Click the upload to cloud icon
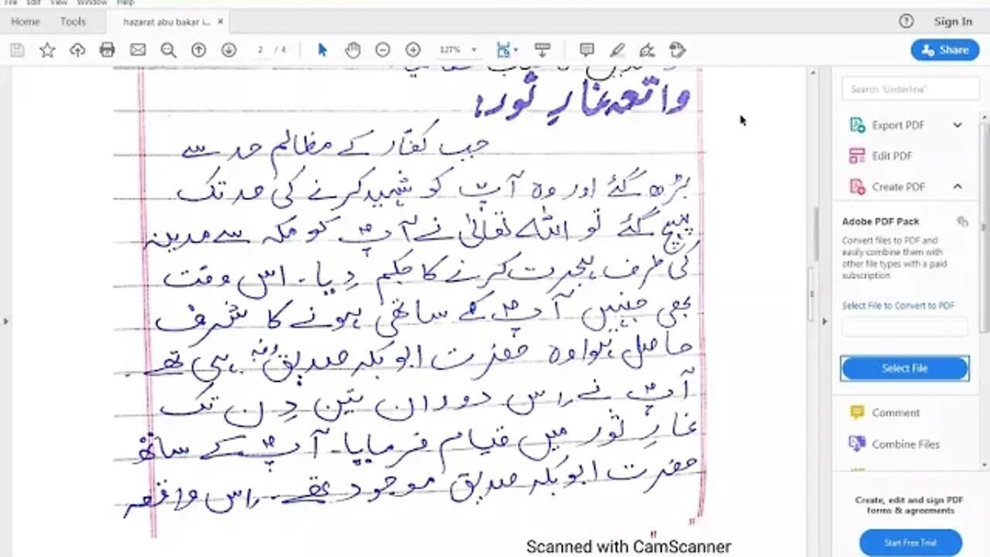The width and height of the screenshot is (990, 557). (77, 50)
